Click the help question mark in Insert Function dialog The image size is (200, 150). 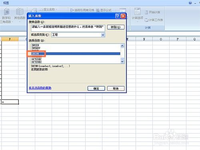point(118,16)
